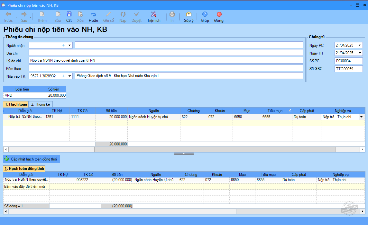The image size is (368, 225).
Task: Maximize the Phiếu chi window
Action: point(357,5)
